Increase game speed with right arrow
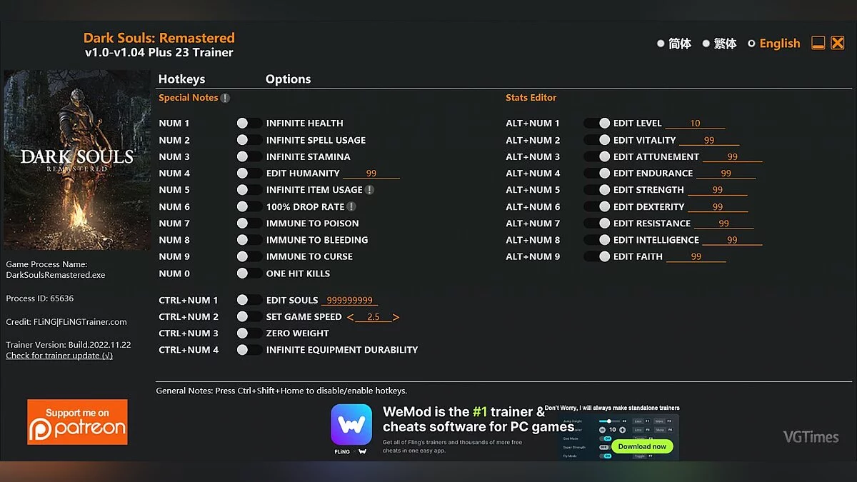This screenshot has height=482, width=857. (x=396, y=317)
